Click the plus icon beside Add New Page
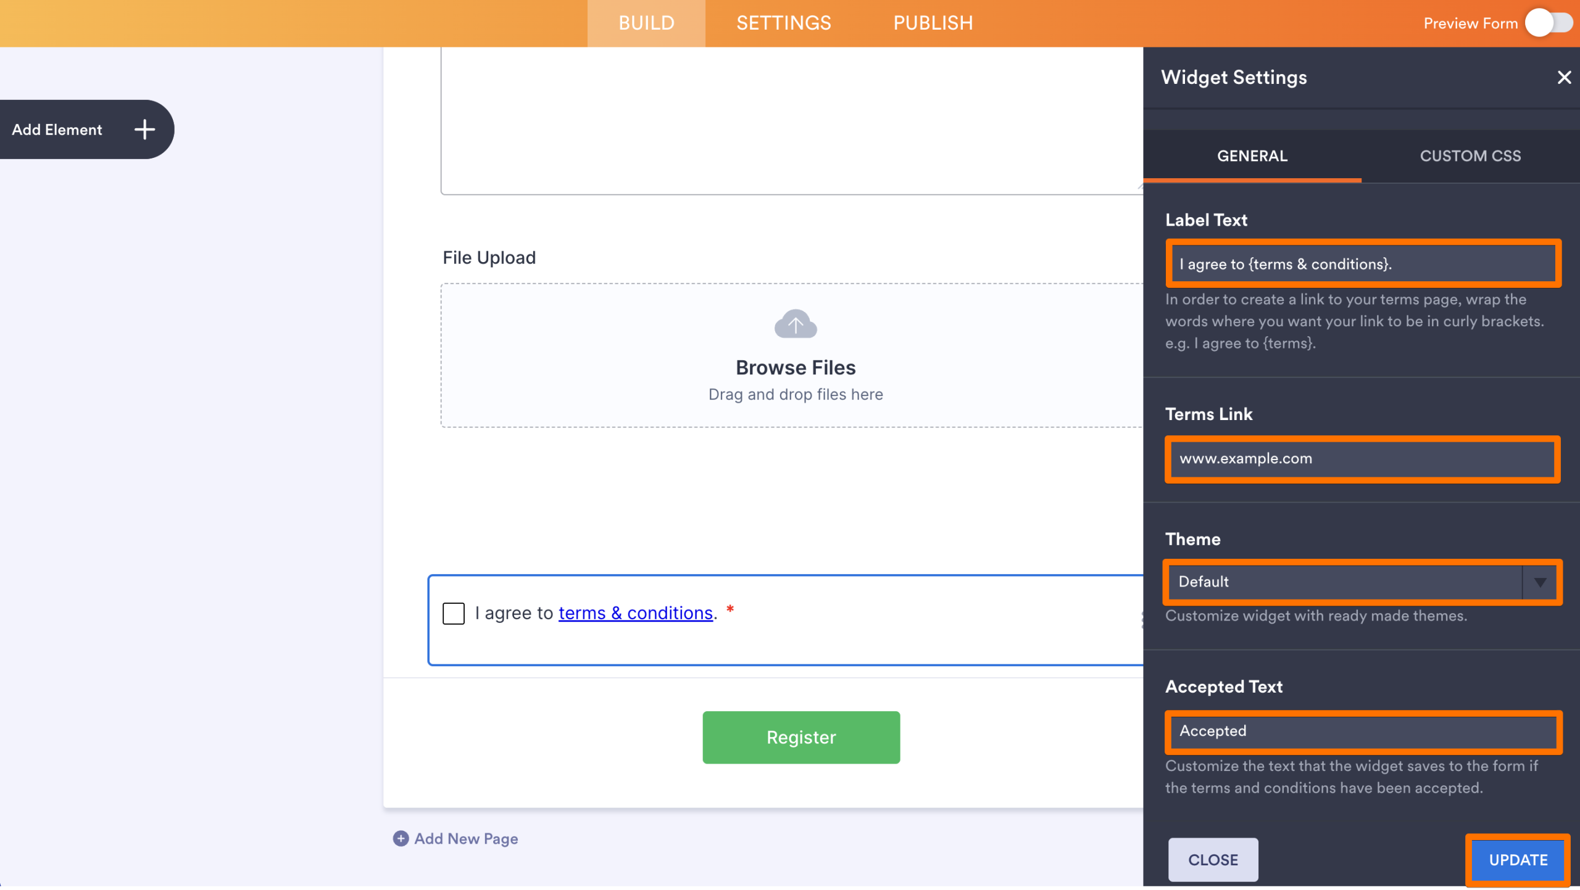 [401, 839]
